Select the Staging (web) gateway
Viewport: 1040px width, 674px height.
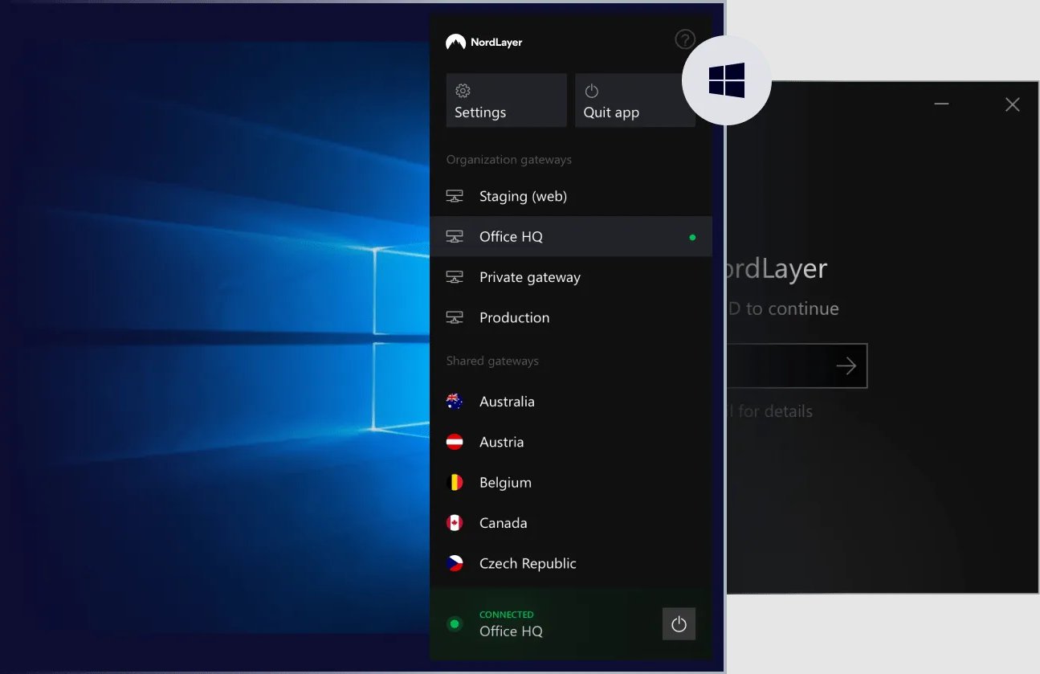(x=523, y=196)
